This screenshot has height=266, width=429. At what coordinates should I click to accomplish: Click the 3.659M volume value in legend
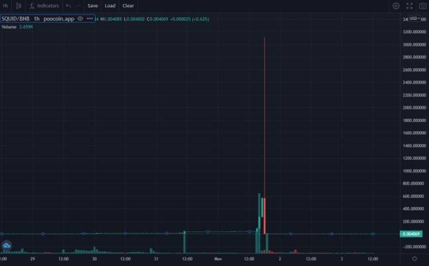click(26, 27)
